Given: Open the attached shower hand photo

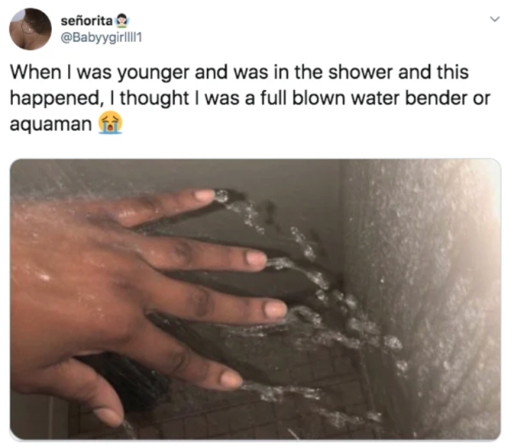Looking at the screenshot, I should click(x=255, y=299).
